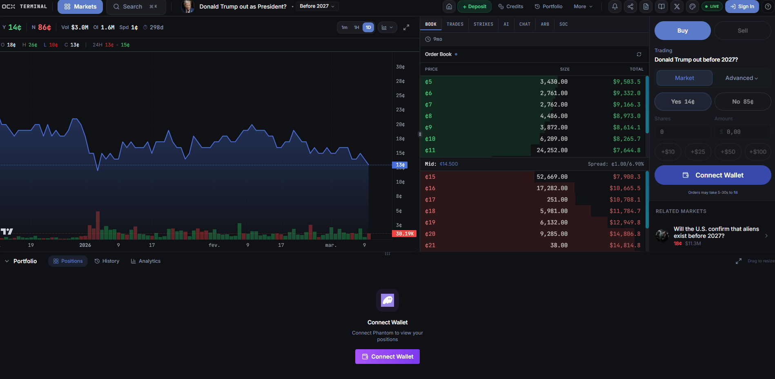Image resolution: width=775 pixels, height=379 pixels.
Task: Click the 9mo clock indicator
Action: click(x=434, y=39)
